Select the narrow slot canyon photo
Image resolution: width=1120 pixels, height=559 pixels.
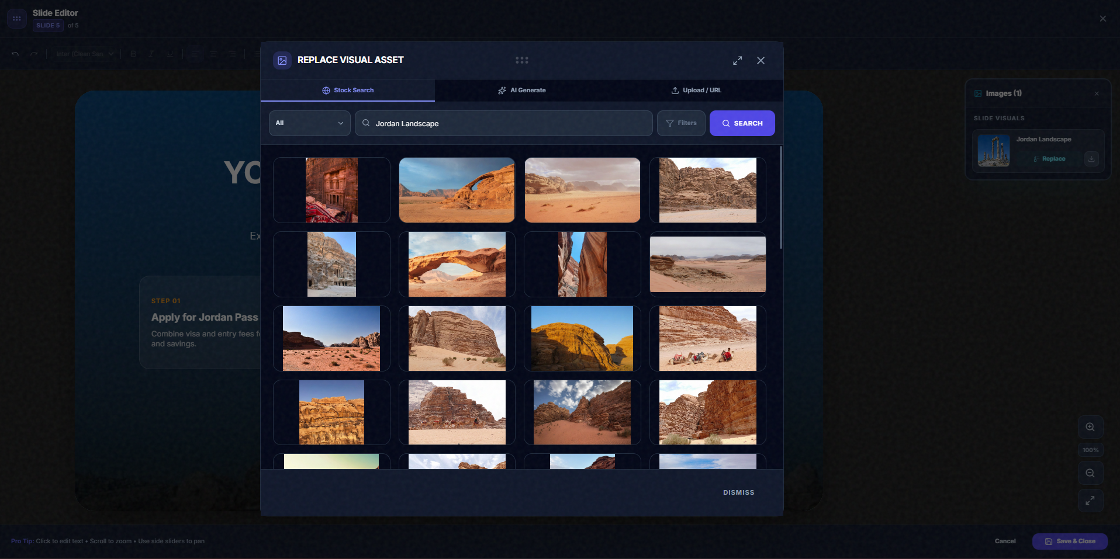click(x=582, y=264)
